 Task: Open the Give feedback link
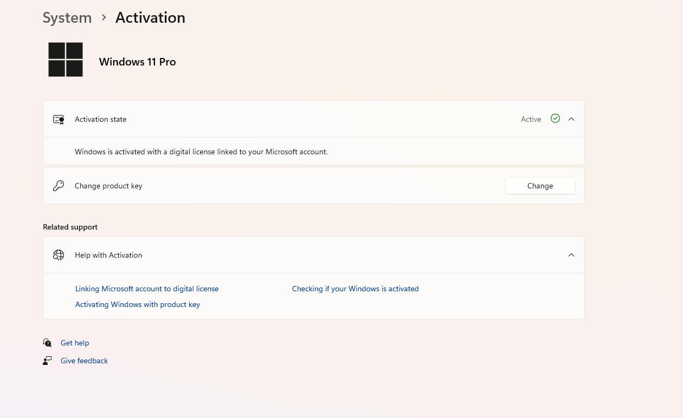[84, 361]
